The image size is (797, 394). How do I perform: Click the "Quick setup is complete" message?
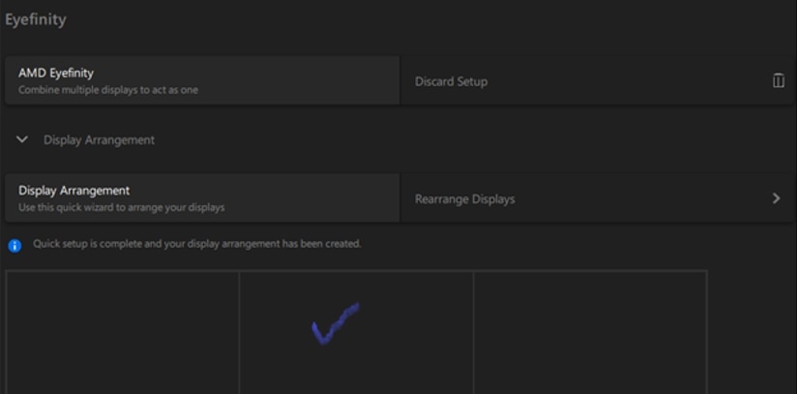click(196, 244)
